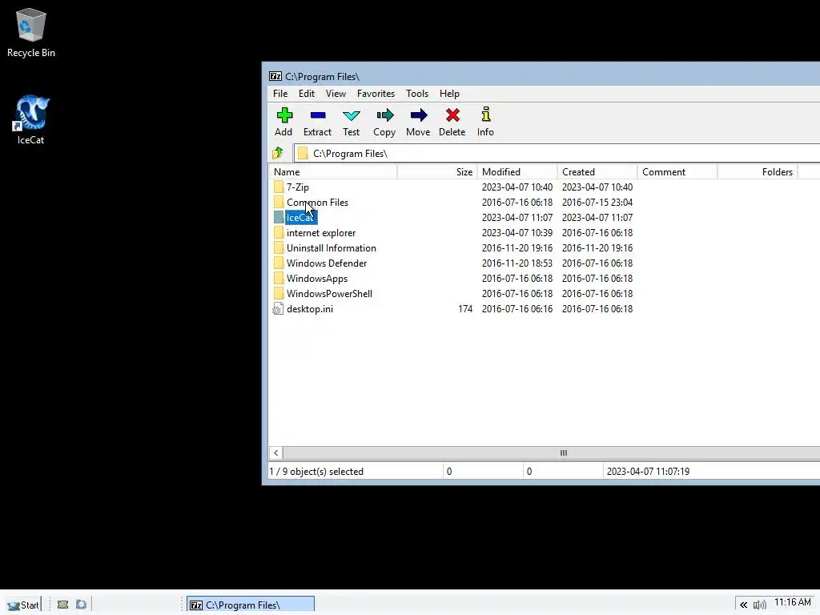
Task: Click the horizontal scrollbar left arrow
Action: [276, 453]
